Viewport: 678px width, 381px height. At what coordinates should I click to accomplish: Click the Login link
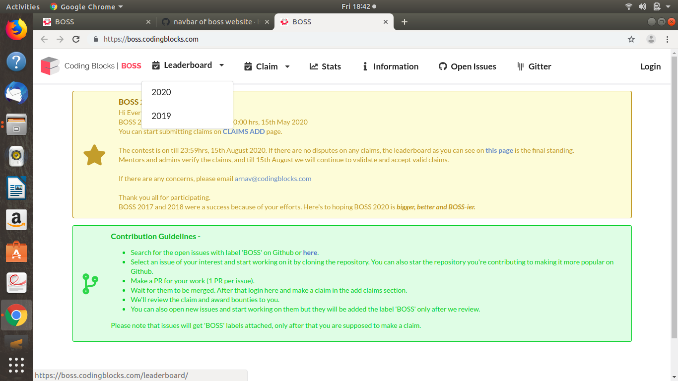click(650, 66)
